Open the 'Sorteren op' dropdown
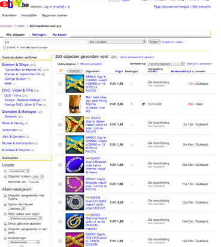The image size is (221, 247). pos(166,64)
